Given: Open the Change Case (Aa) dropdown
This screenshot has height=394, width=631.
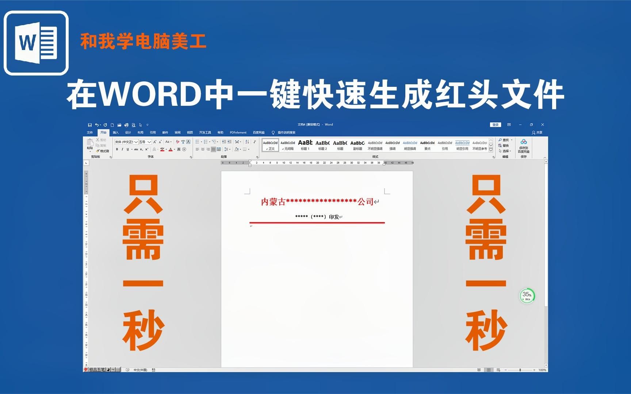Looking at the screenshot, I should 168,142.
